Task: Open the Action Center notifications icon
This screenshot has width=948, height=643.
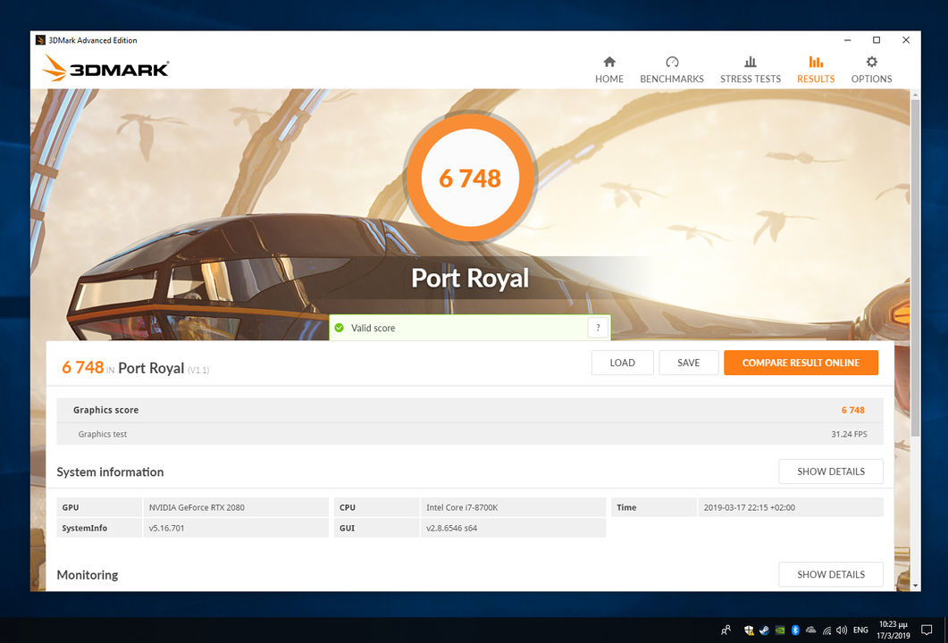Action: coord(927,630)
